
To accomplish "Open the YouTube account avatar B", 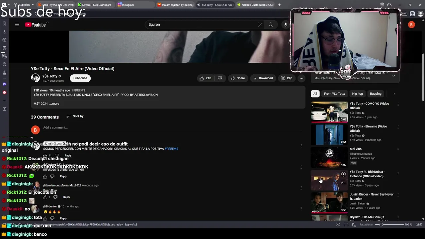I will [411, 25].
